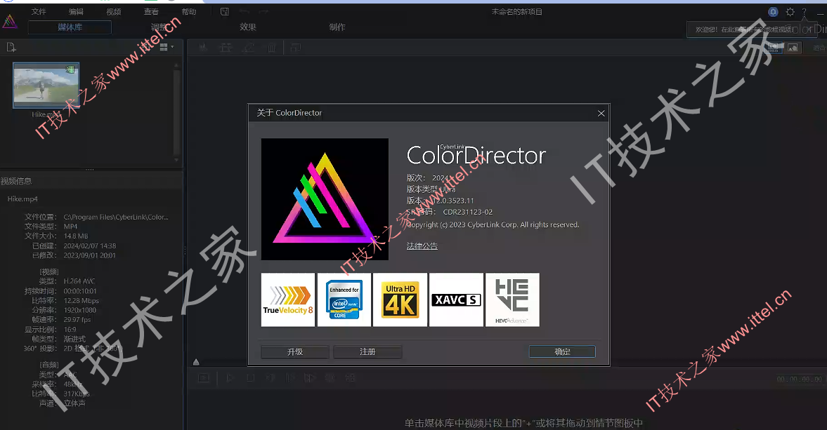
Task: Click the redo arrow icon
Action: 263,12
